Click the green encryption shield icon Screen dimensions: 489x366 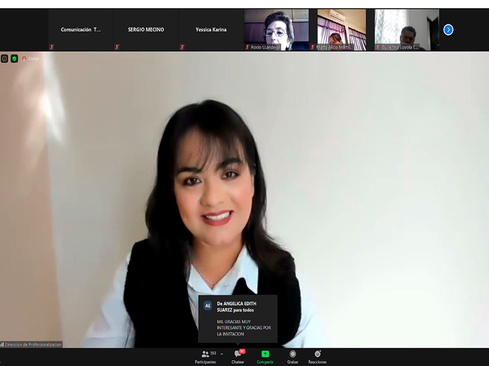coord(14,59)
